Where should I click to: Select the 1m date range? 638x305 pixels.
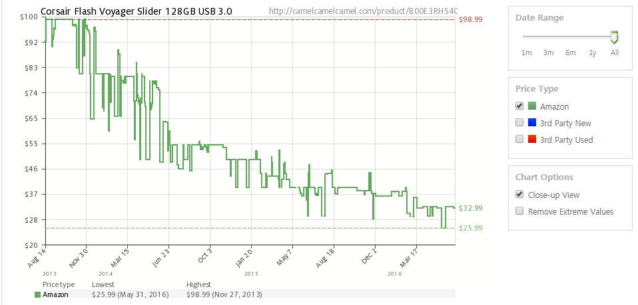(x=526, y=52)
